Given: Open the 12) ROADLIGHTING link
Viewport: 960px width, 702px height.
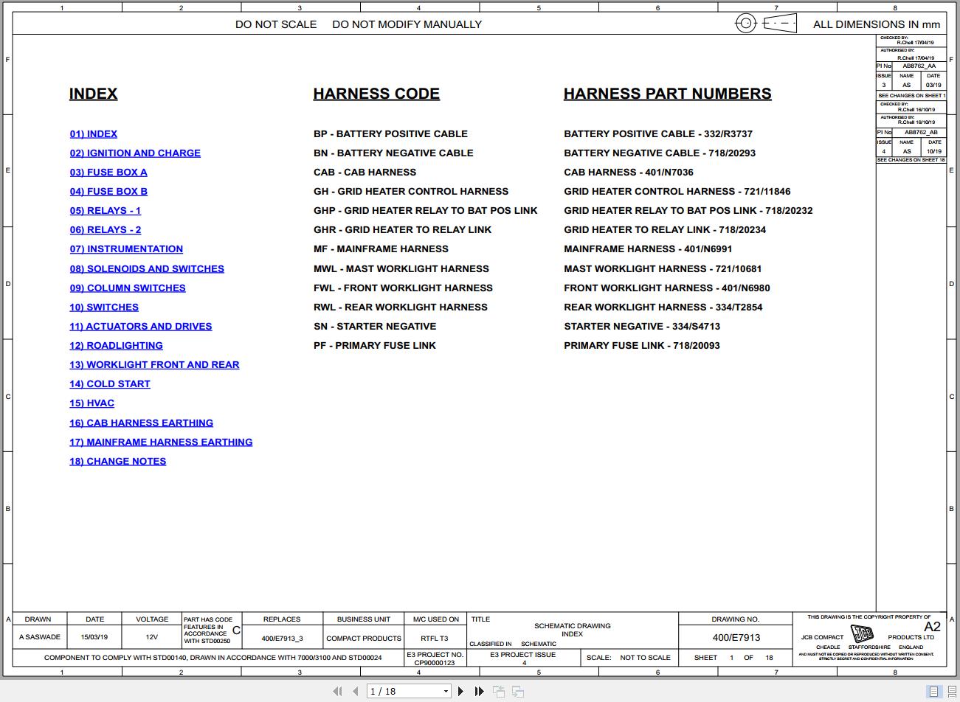Looking at the screenshot, I should point(116,345).
